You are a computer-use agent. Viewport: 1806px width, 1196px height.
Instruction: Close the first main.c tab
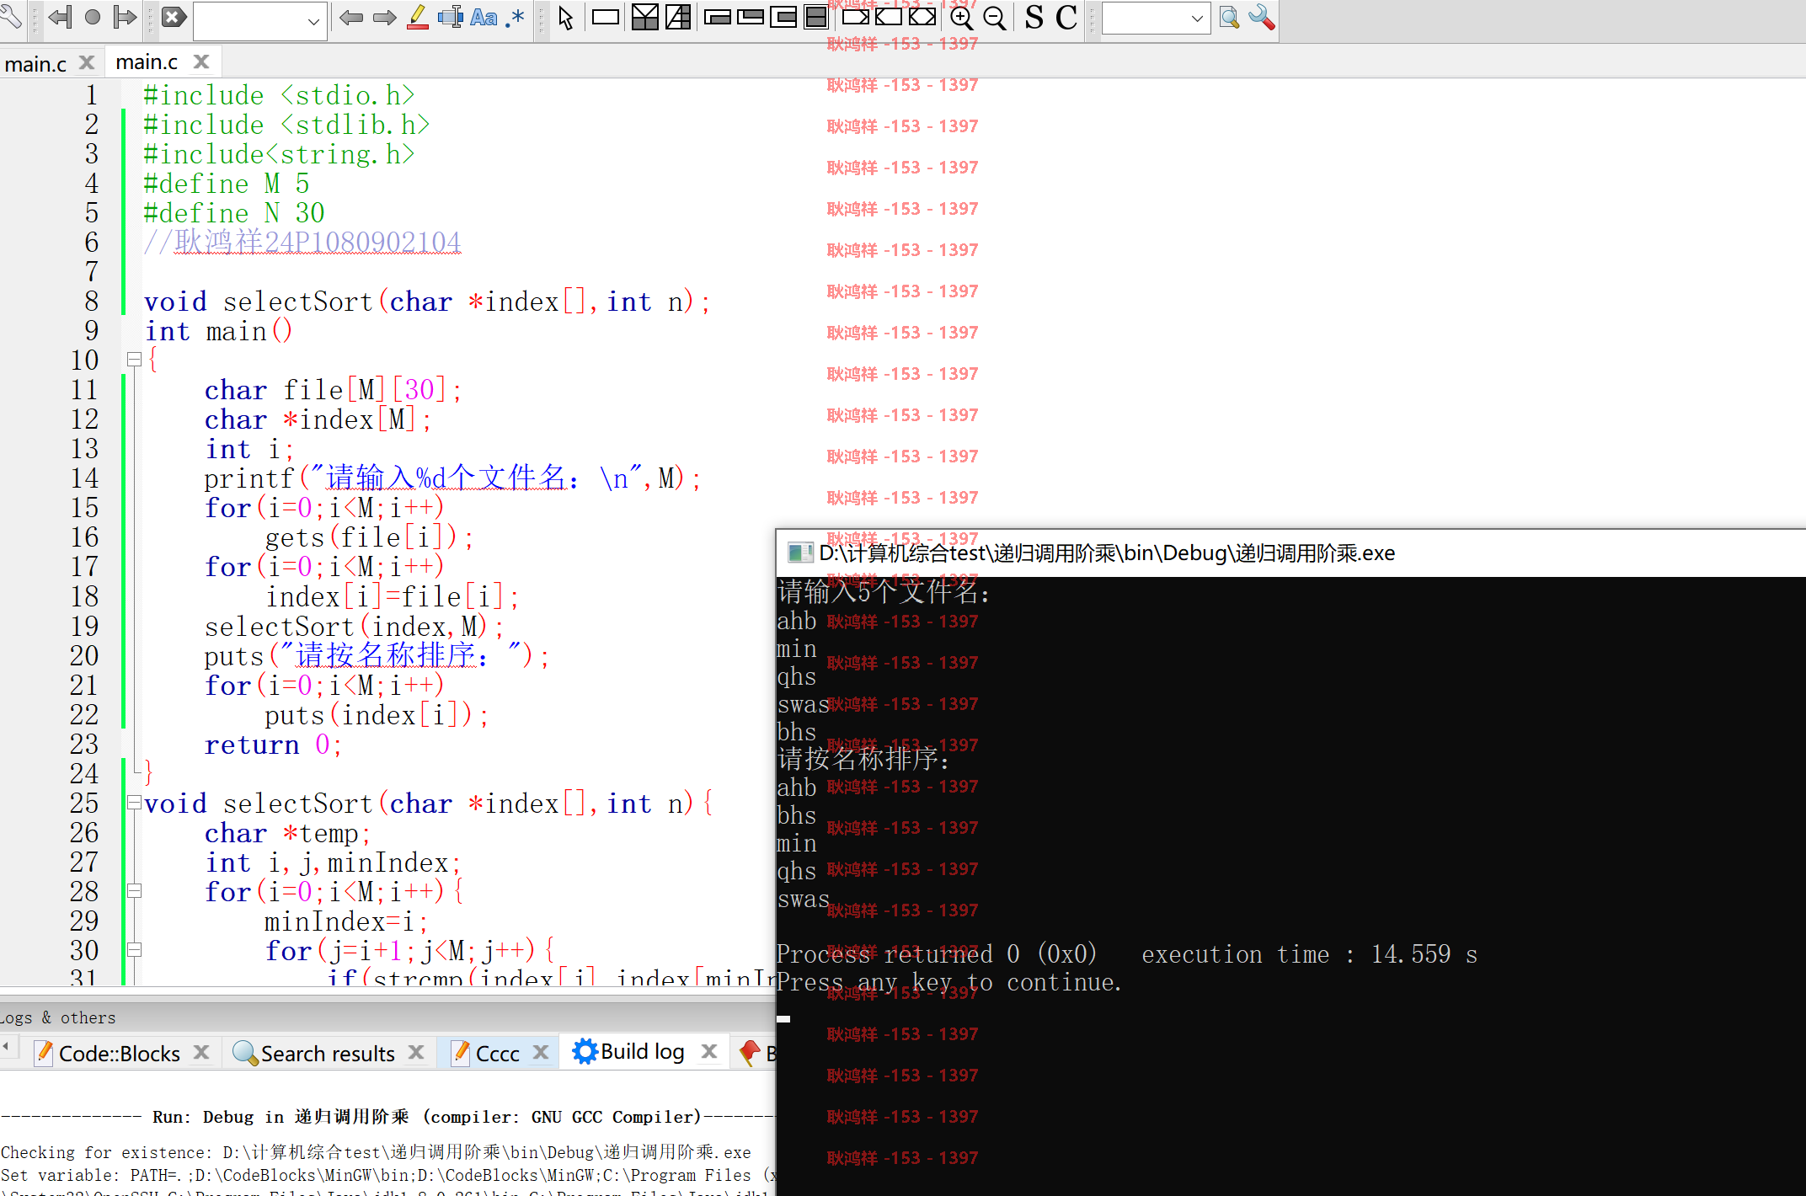coord(87,62)
